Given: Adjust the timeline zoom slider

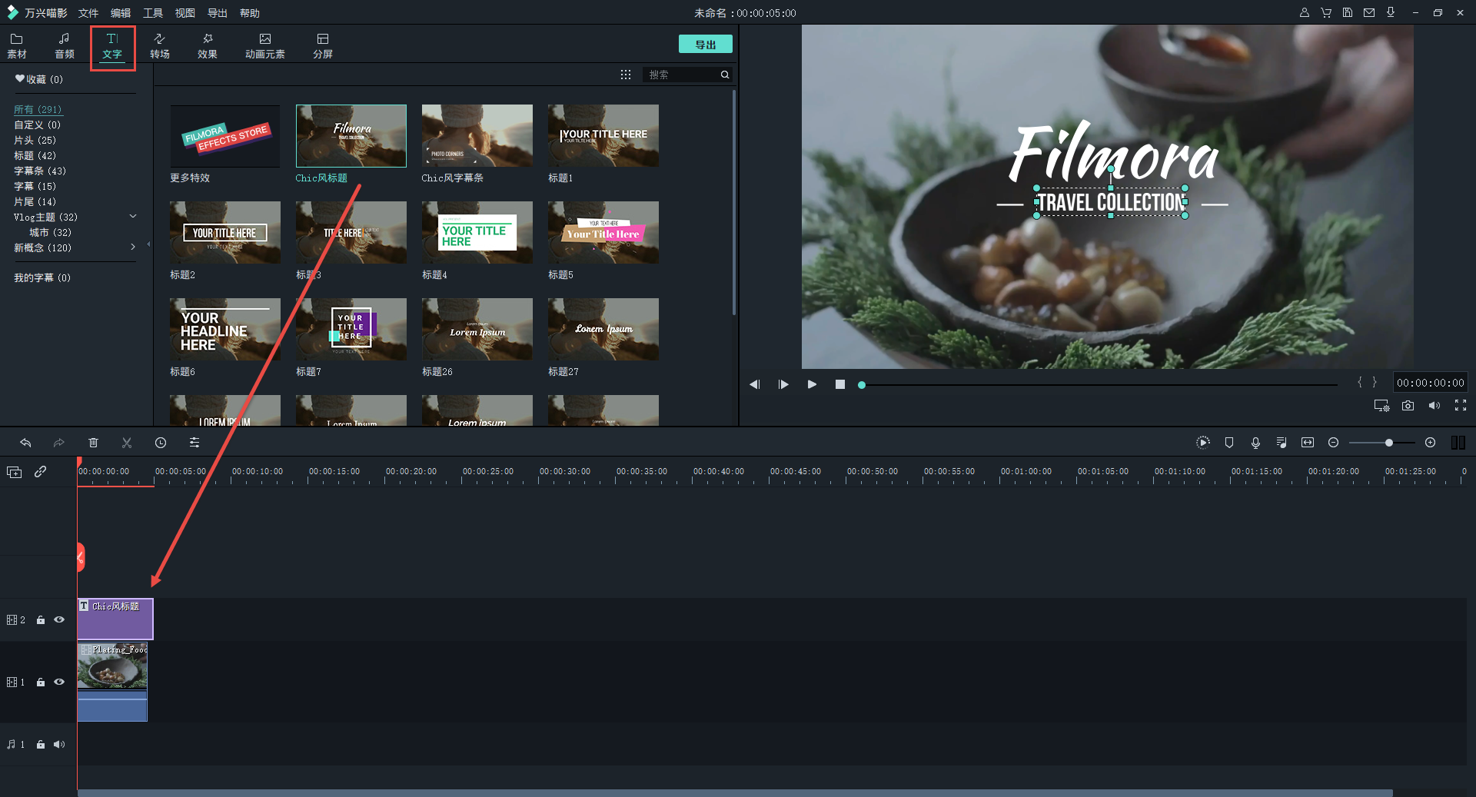Looking at the screenshot, I should tap(1388, 443).
